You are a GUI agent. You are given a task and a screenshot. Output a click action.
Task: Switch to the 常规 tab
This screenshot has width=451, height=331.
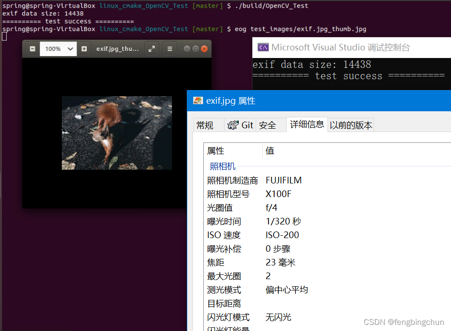(207, 125)
